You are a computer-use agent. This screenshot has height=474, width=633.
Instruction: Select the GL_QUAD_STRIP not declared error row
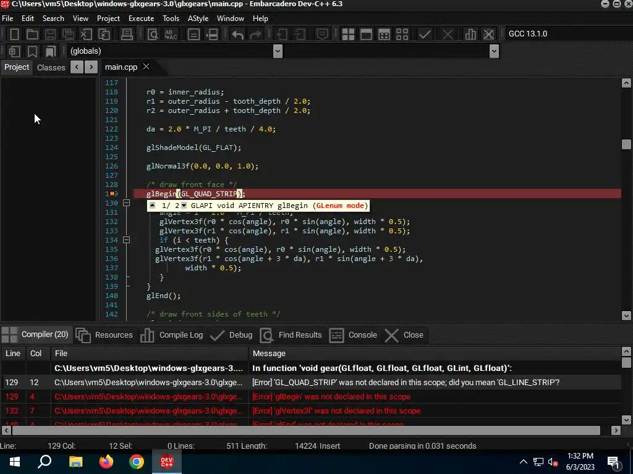[311, 382]
